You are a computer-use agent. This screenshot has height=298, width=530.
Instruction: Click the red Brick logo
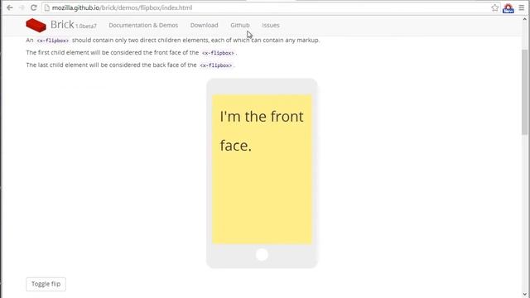click(x=36, y=25)
